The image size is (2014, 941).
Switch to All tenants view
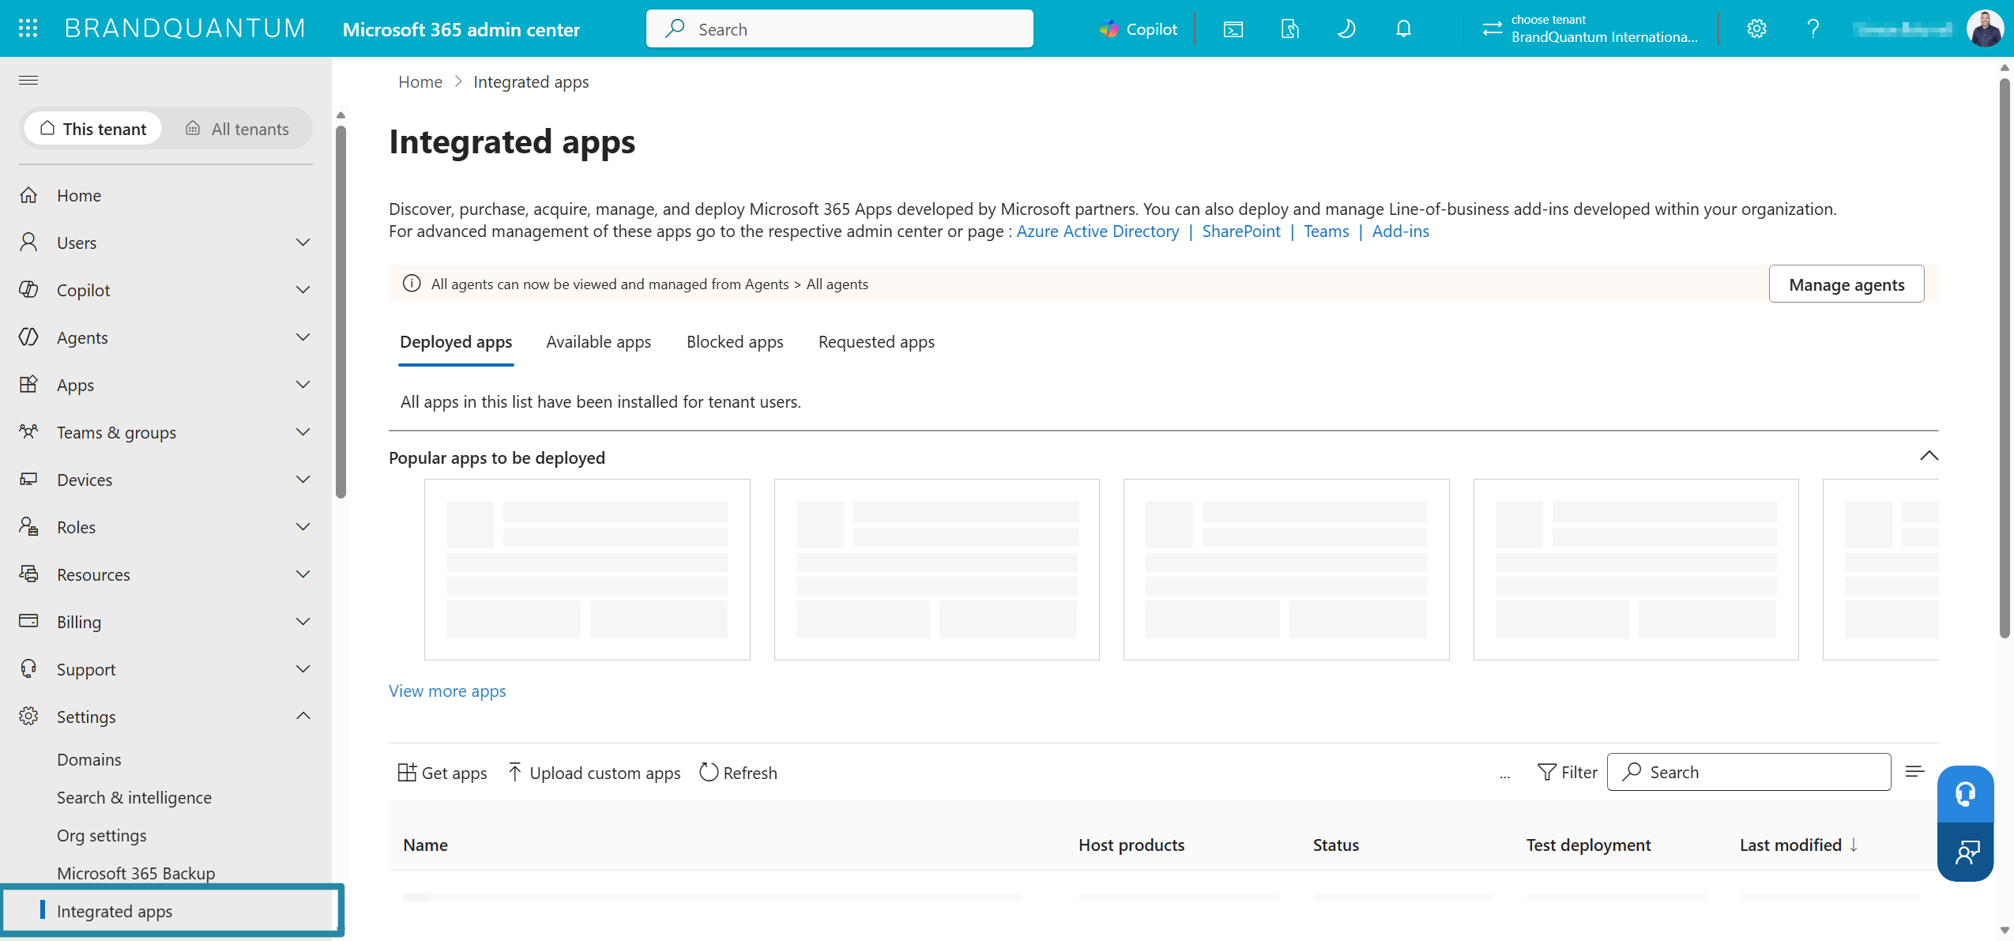tap(237, 129)
